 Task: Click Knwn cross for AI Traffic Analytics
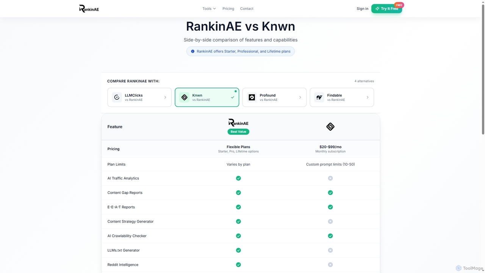click(330, 178)
